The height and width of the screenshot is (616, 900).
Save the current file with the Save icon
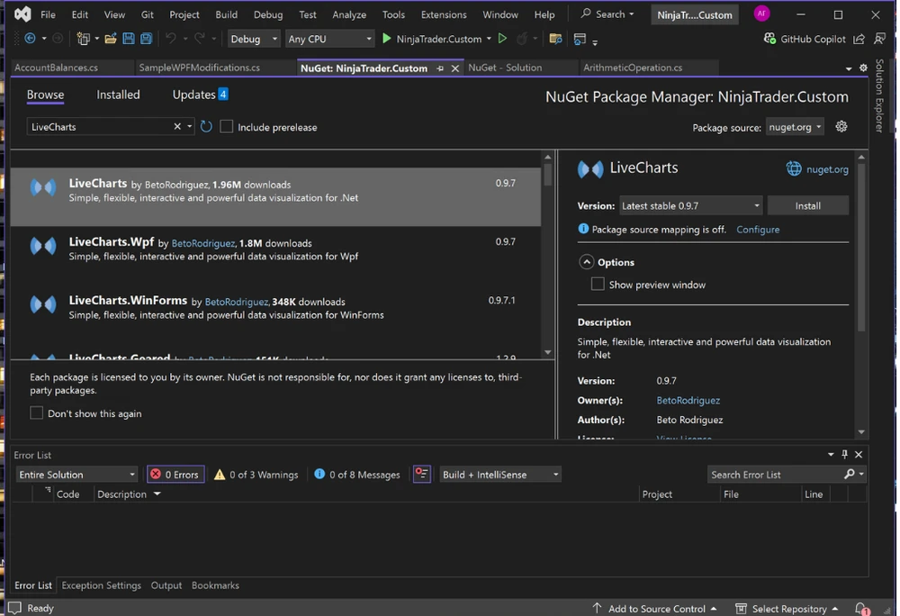(x=129, y=39)
